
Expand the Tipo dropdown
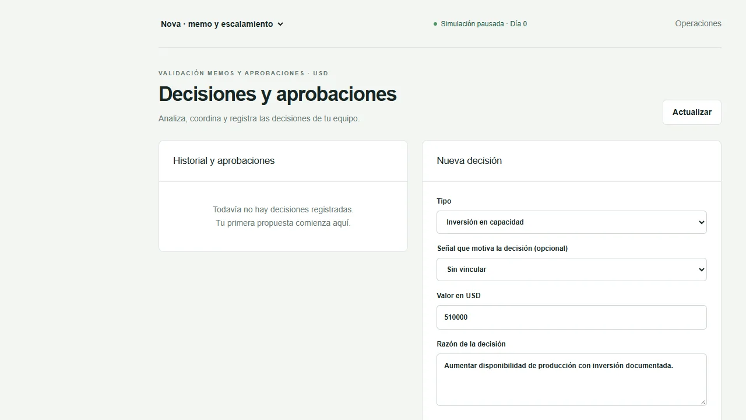click(x=572, y=222)
